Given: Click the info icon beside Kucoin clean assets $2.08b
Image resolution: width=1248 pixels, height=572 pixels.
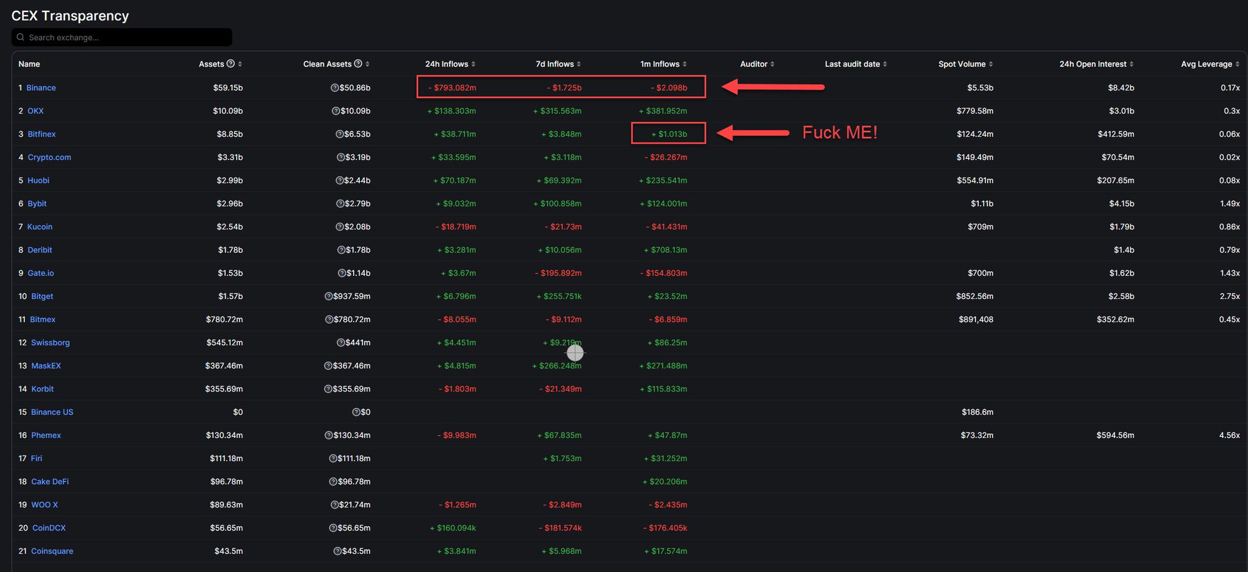Looking at the screenshot, I should tap(339, 227).
